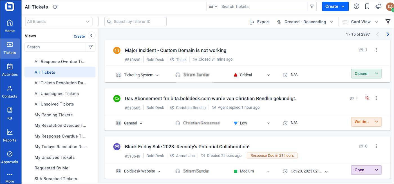The height and width of the screenshot is (184, 394).
Task: Change the Card View layout dropdown
Action: [x=361, y=22]
